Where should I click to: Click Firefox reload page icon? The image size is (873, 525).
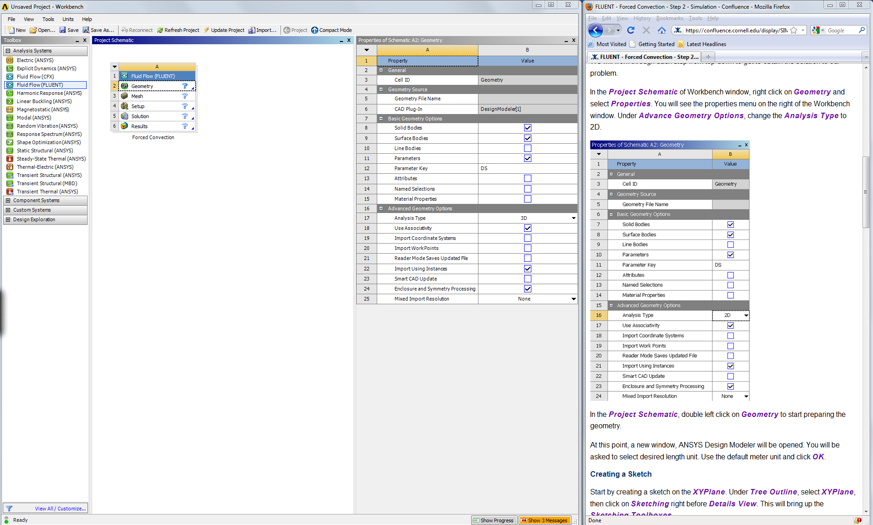click(631, 30)
